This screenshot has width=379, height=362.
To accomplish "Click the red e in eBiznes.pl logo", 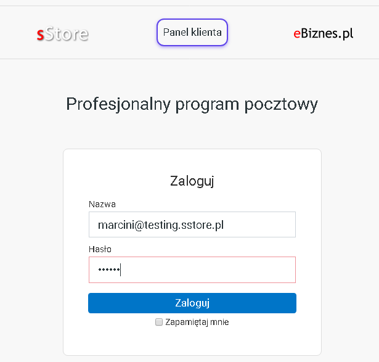I will tap(297, 34).
